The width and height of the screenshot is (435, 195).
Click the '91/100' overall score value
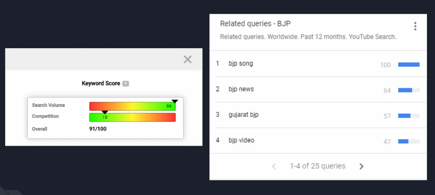(98, 129)
